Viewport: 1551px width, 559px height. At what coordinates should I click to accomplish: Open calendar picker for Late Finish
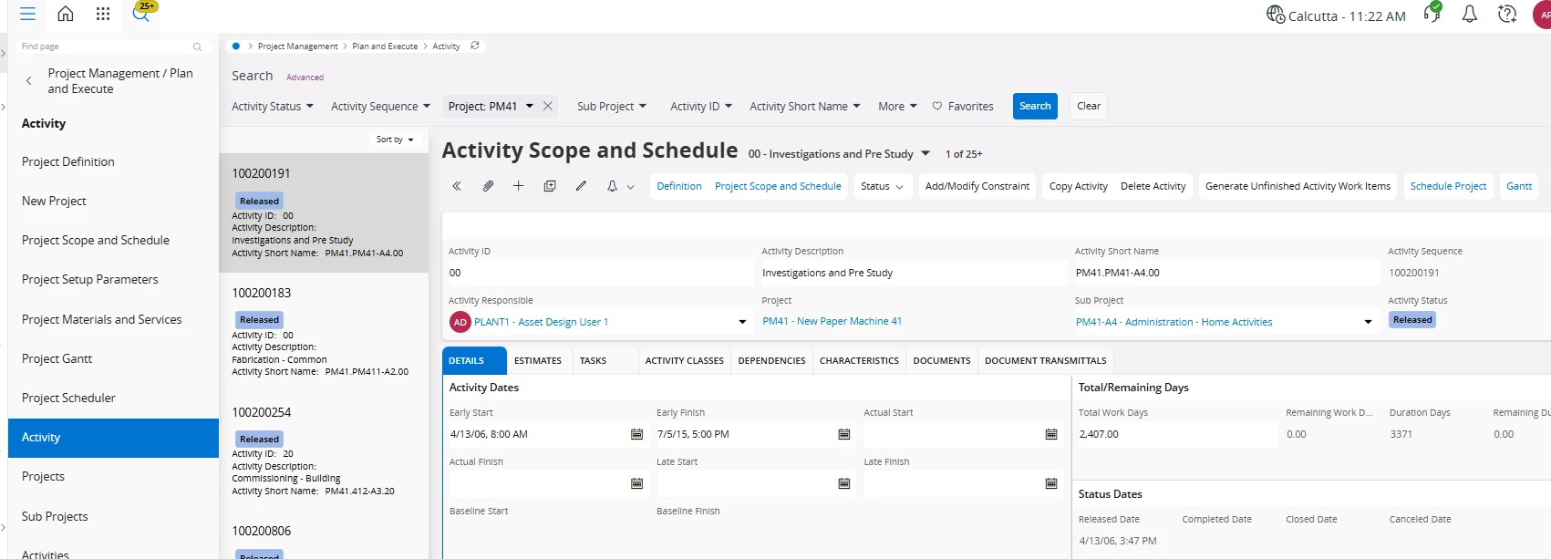pos(1051,483)
